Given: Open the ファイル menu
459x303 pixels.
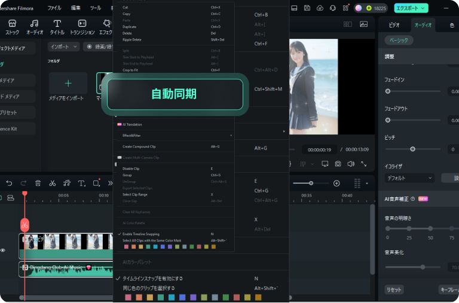Looking at the screenshot, I should coord(54,8).
